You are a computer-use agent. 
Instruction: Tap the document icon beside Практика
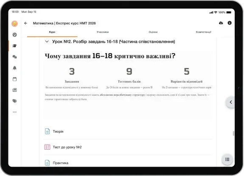coord(47,163)
